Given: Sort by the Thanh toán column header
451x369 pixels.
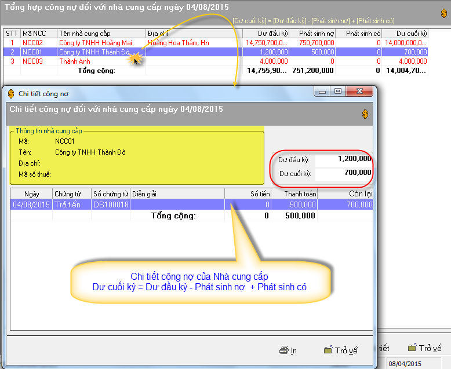Looking at the screenshot, I should click(294, 193).
